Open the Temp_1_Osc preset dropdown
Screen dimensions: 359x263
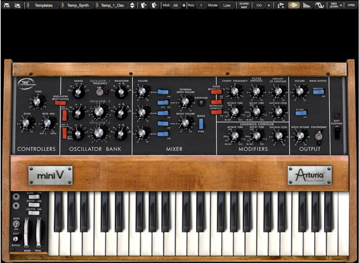[111, 5]
